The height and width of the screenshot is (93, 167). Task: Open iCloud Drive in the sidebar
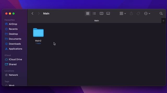(15, 59)
